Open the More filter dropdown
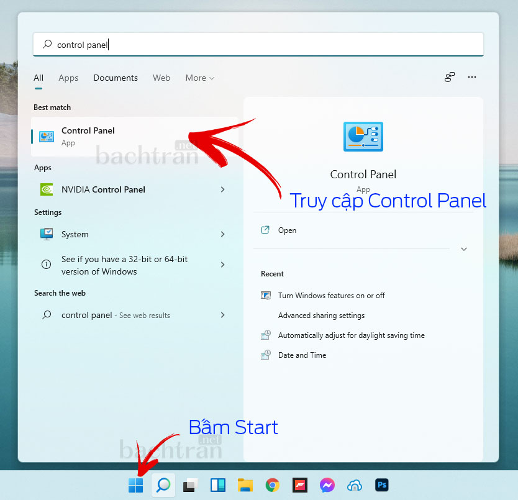 (200, 78)
